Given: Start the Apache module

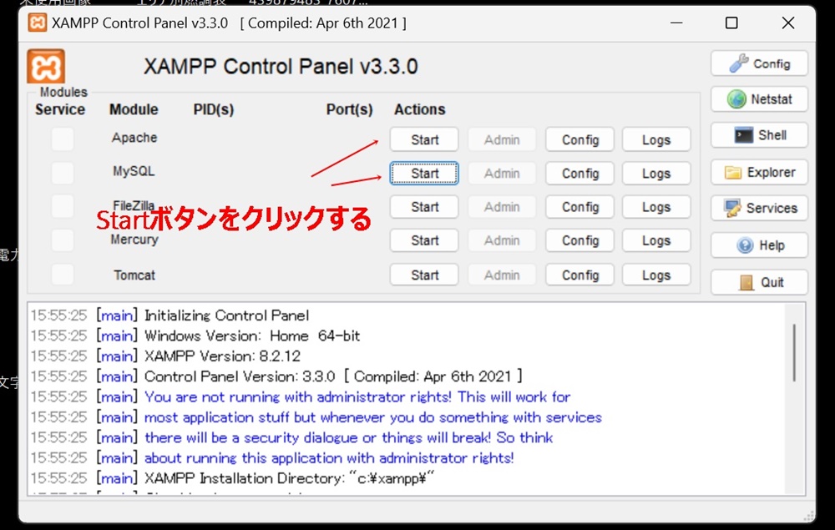Looking at the screenshot, I should tap(424, 139).
